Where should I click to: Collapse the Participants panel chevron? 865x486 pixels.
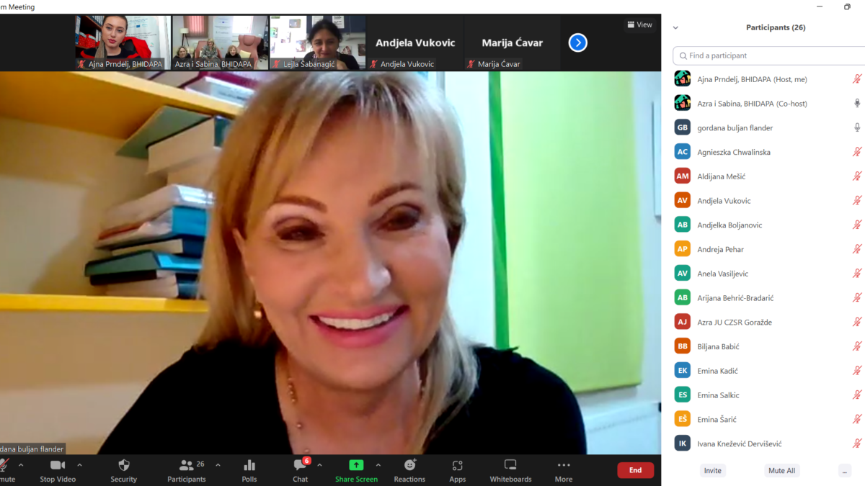[675, 28]
